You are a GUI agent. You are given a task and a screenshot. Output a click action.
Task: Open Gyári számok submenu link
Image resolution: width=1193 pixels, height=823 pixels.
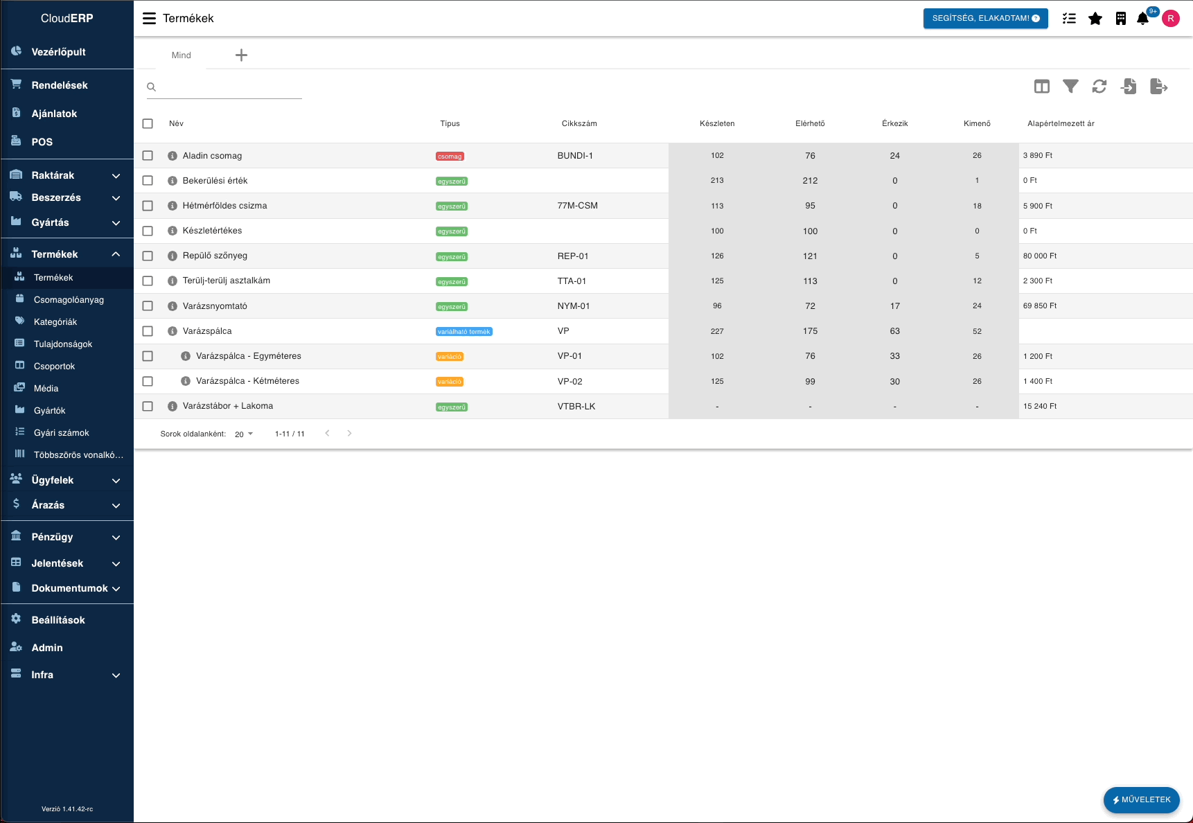click(67, 433)
